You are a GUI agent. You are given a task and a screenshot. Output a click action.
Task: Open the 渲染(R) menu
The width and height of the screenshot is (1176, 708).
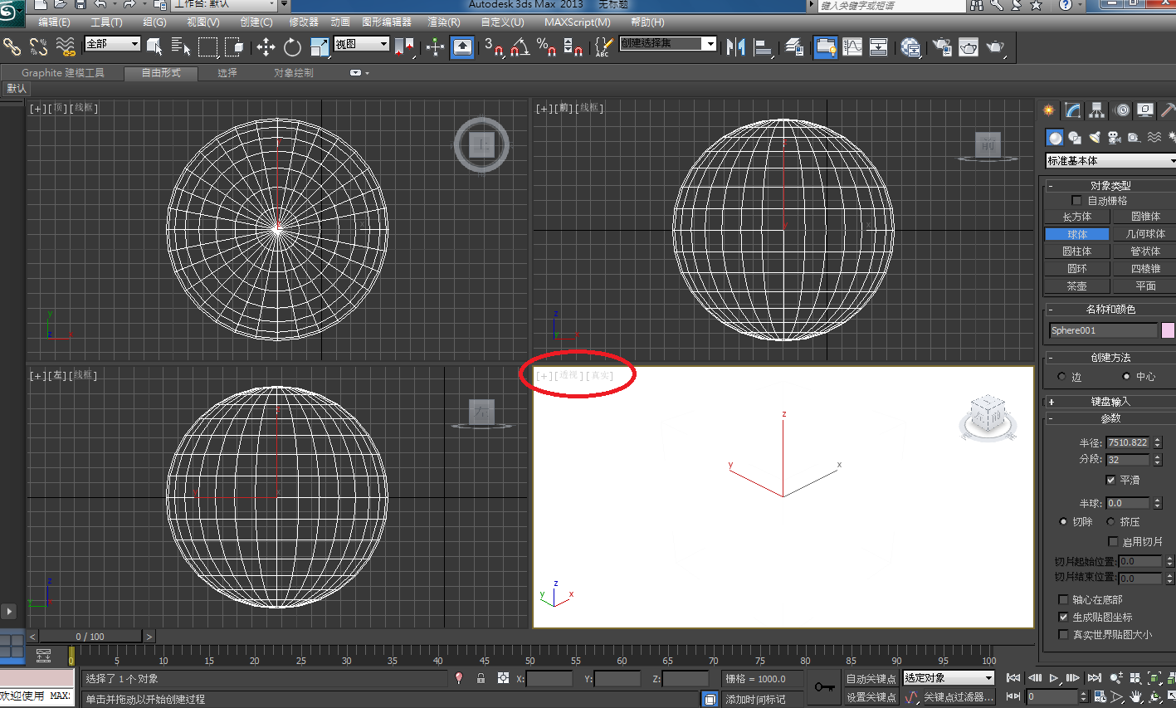[443, 22]
